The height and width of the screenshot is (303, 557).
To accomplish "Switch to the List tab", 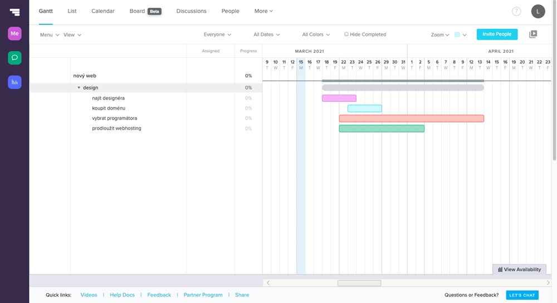I will pos(72,11).
